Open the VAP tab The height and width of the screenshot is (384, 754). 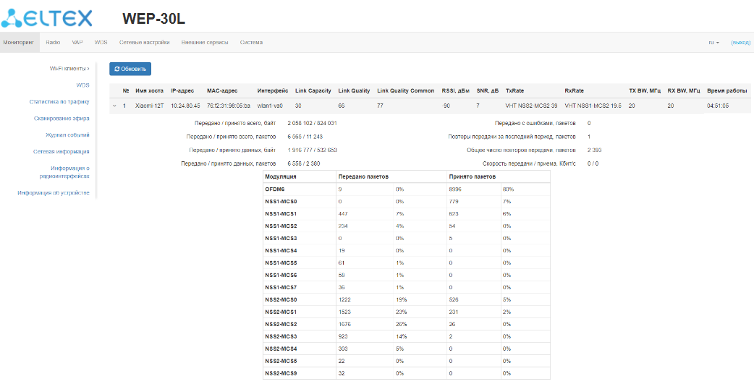point(77,43)
